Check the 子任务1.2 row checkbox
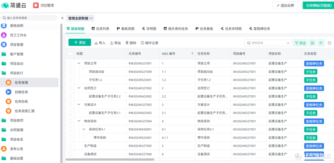 pyautogui.click(x=70, y=80)
